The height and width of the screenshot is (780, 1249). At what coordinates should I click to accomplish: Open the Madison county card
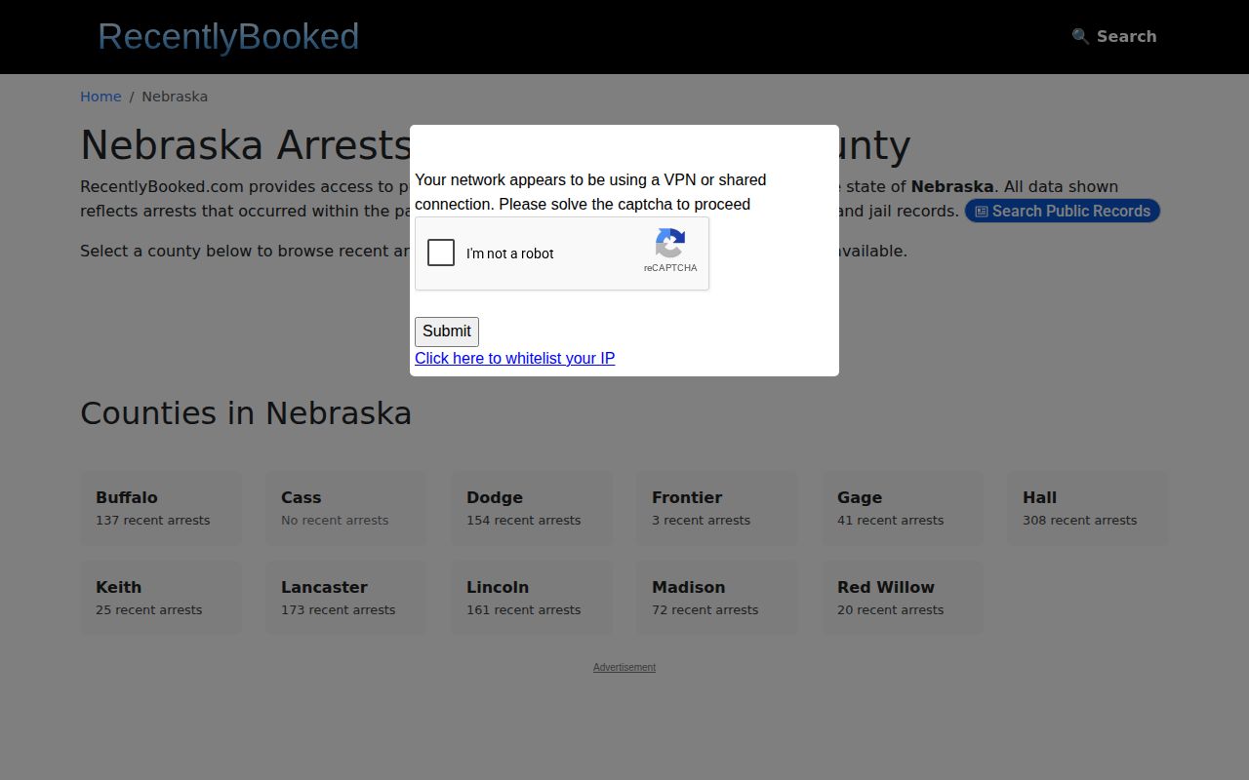pos(717,598)
